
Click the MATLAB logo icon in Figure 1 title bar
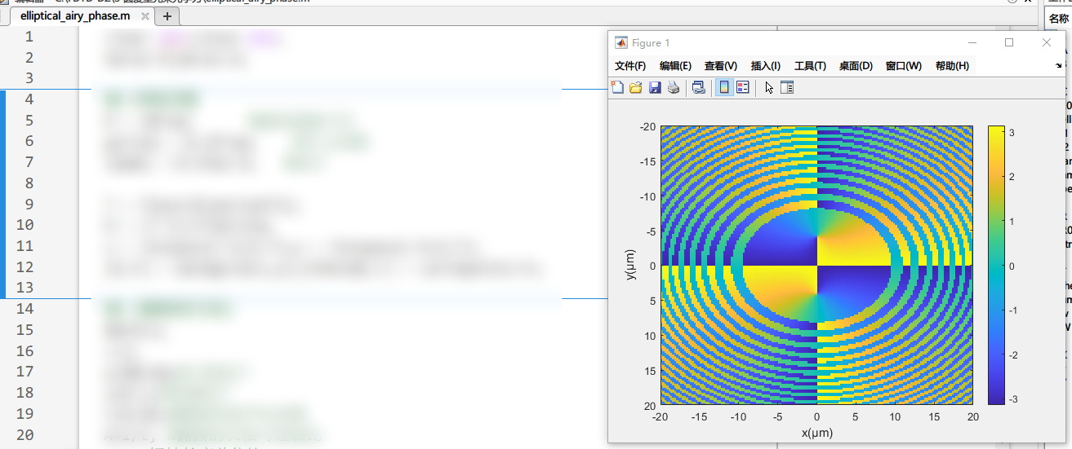(621, 42)
